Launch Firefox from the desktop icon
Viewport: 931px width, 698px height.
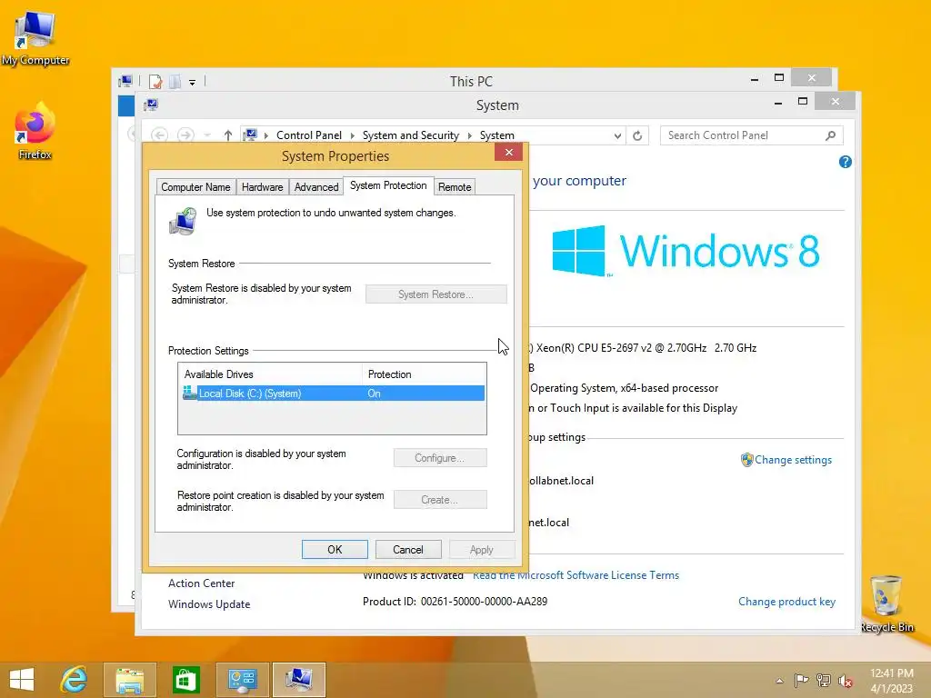[x=35, y=132]
